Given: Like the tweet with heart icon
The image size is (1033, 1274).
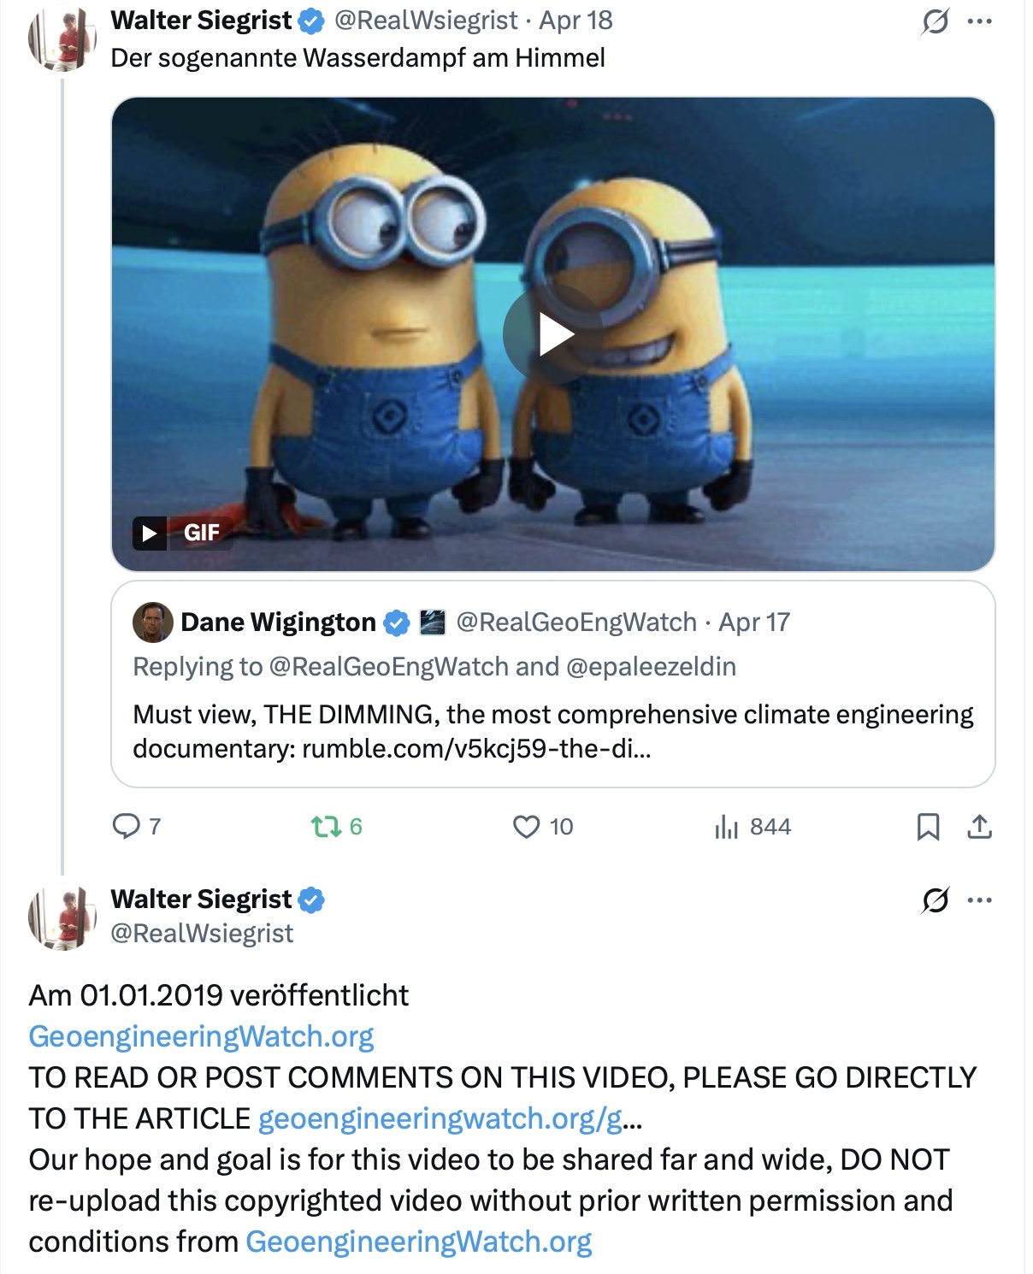Looking at the screenshot, I should pyautogui.click(x=526, y=826).
